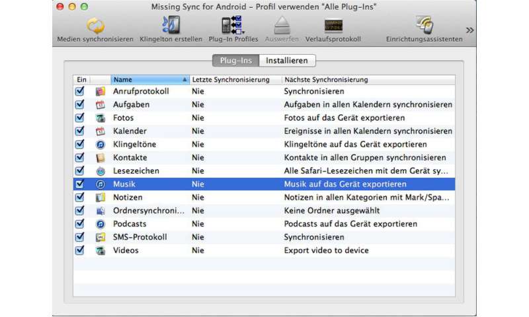Select the Kontakte row name

tap(130, 158)
